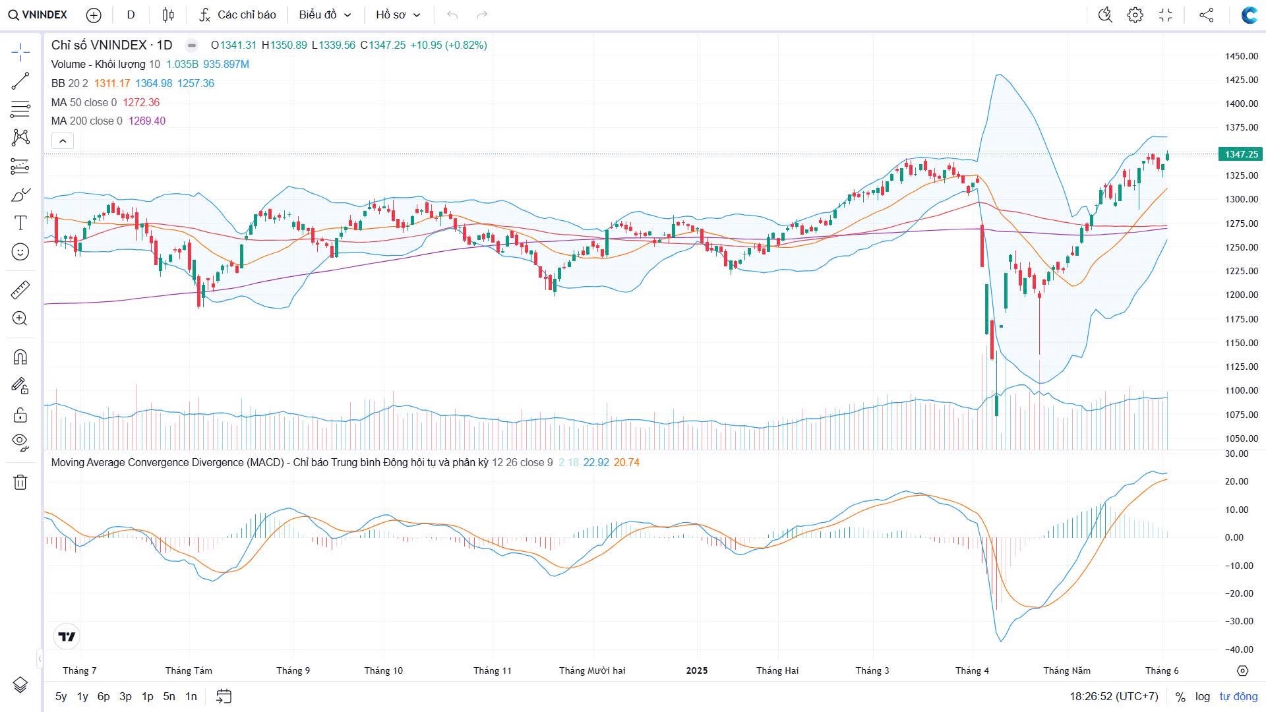This screenshot has height=712, width=1266.
Task: Open the candlestick chart style selector
Action: click(168, 15)
